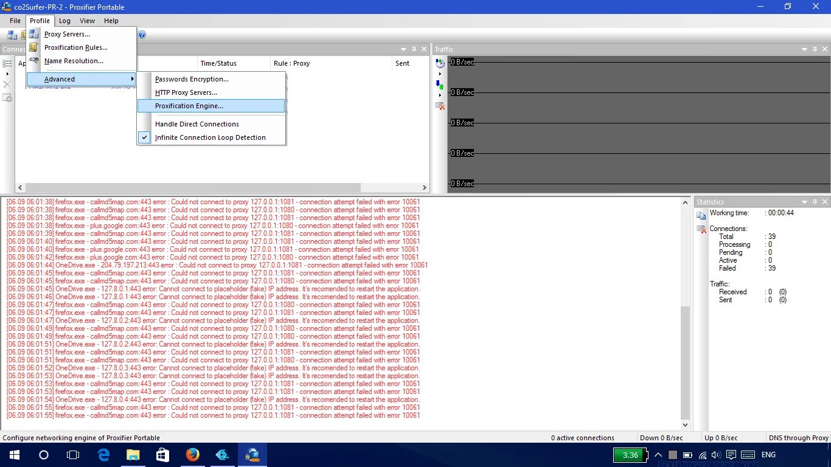Open the Log menu
This screenshot has width=831, height=467.
click(x=64, y=21)
